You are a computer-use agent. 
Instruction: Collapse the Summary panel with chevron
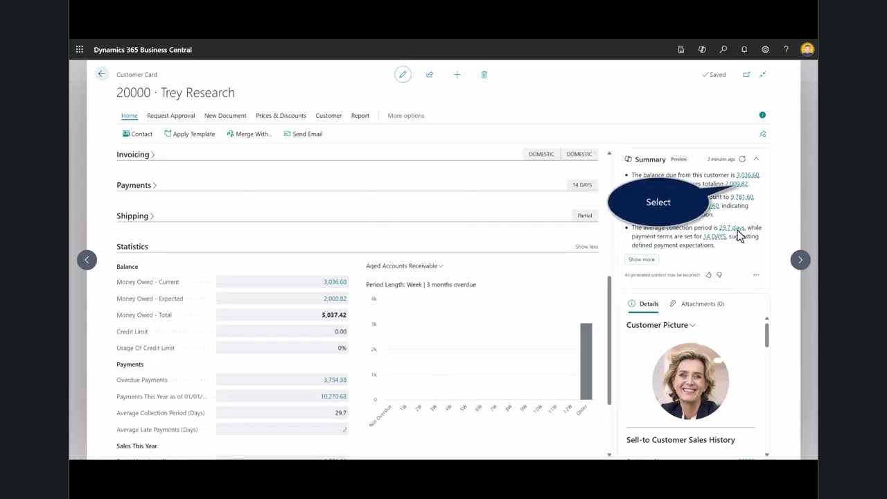pyautogui.click(x=756, y=159)
